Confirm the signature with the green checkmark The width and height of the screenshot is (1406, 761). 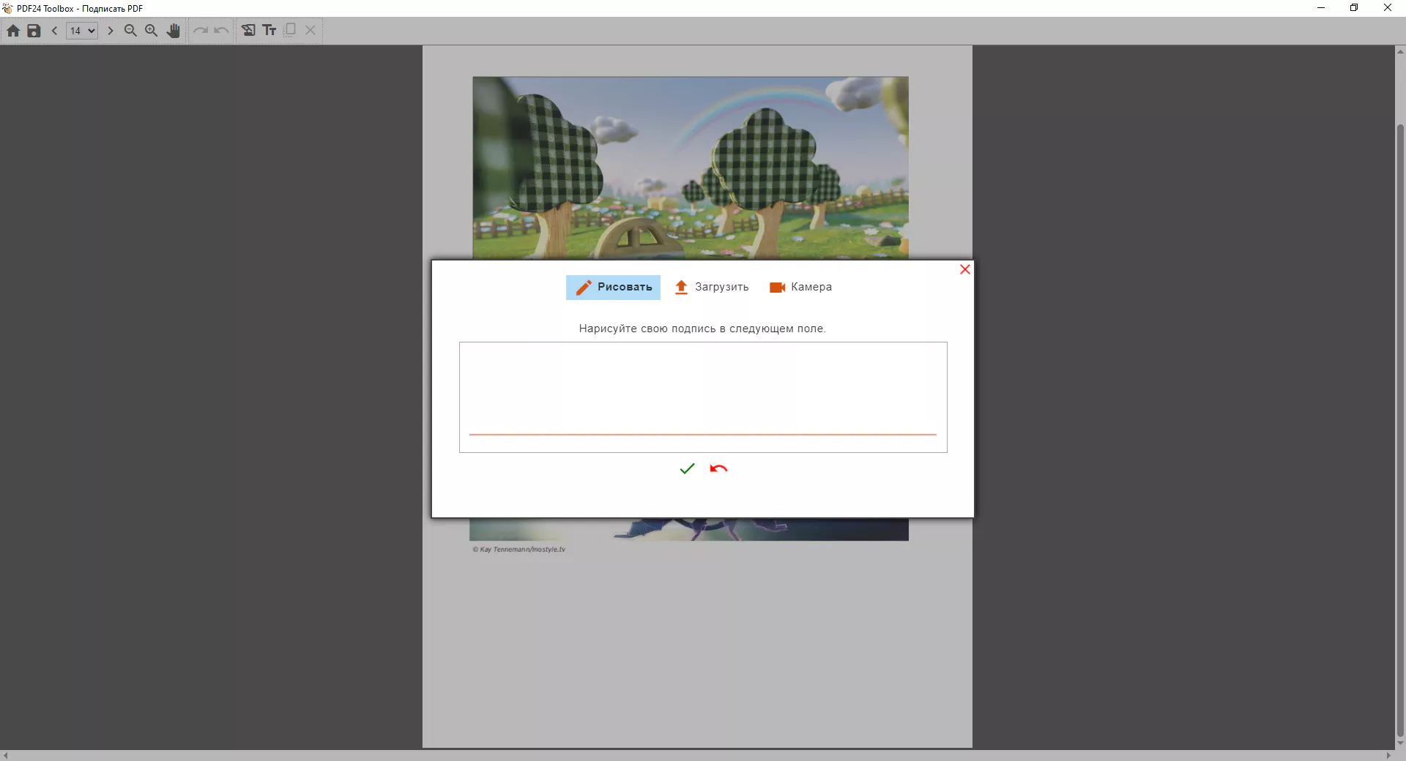click(687, 469)
